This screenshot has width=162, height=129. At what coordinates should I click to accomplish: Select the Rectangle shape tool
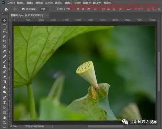4,112
